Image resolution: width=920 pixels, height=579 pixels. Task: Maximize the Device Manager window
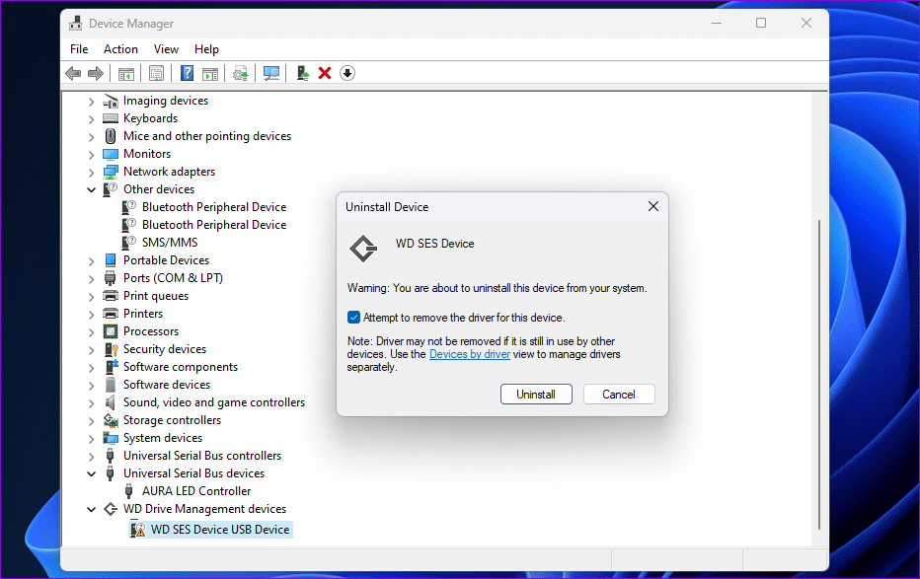click(761, 23)
